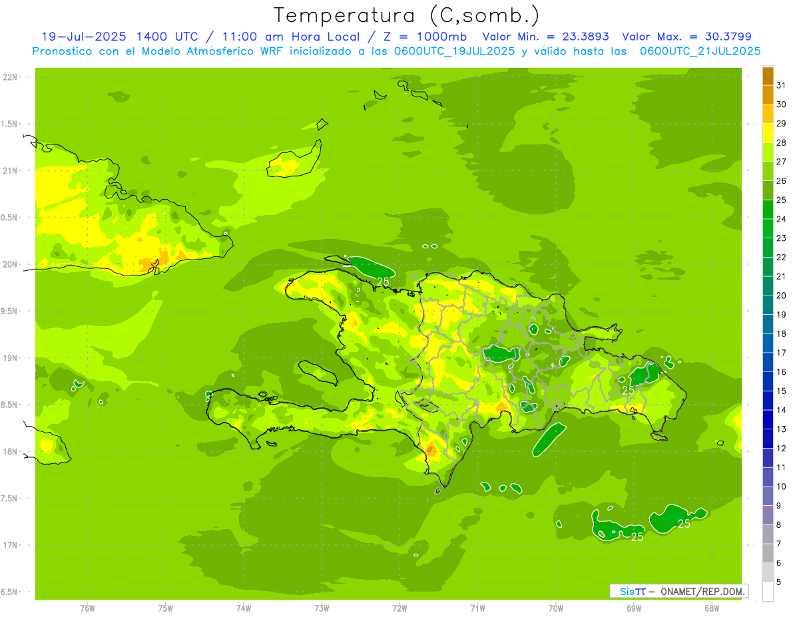Pick the yellow swatch between 28 and 29
The image size is (799, 617).
tap(768, 133)
